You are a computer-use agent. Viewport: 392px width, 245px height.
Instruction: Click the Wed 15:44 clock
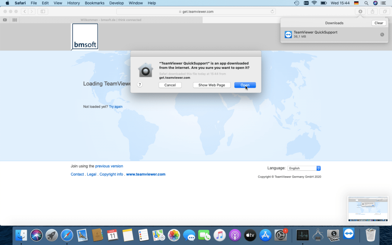(x=340, y=3)
